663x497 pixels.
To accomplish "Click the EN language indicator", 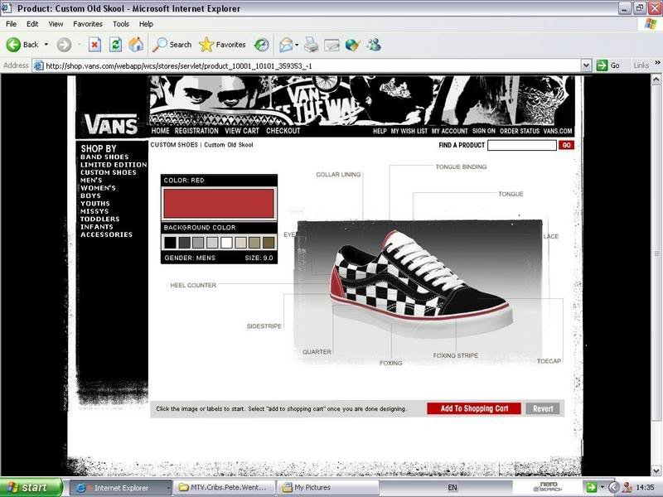I will click(452, 487).
